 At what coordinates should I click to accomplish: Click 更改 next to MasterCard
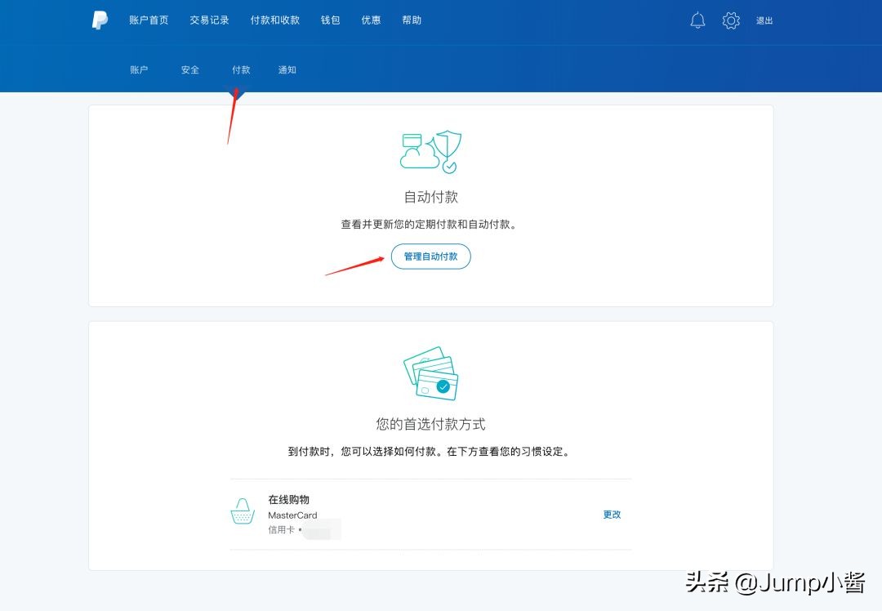click(612, 515)
